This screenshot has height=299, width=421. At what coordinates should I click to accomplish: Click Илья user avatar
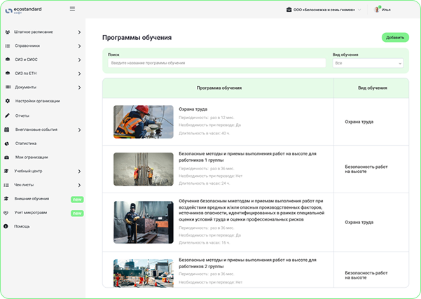378,10
